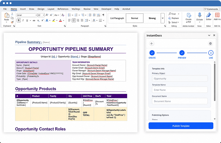This screenshot has height=143, width=221.
Task: Open the Add-ins icon
Action: (x=217, y=15)
